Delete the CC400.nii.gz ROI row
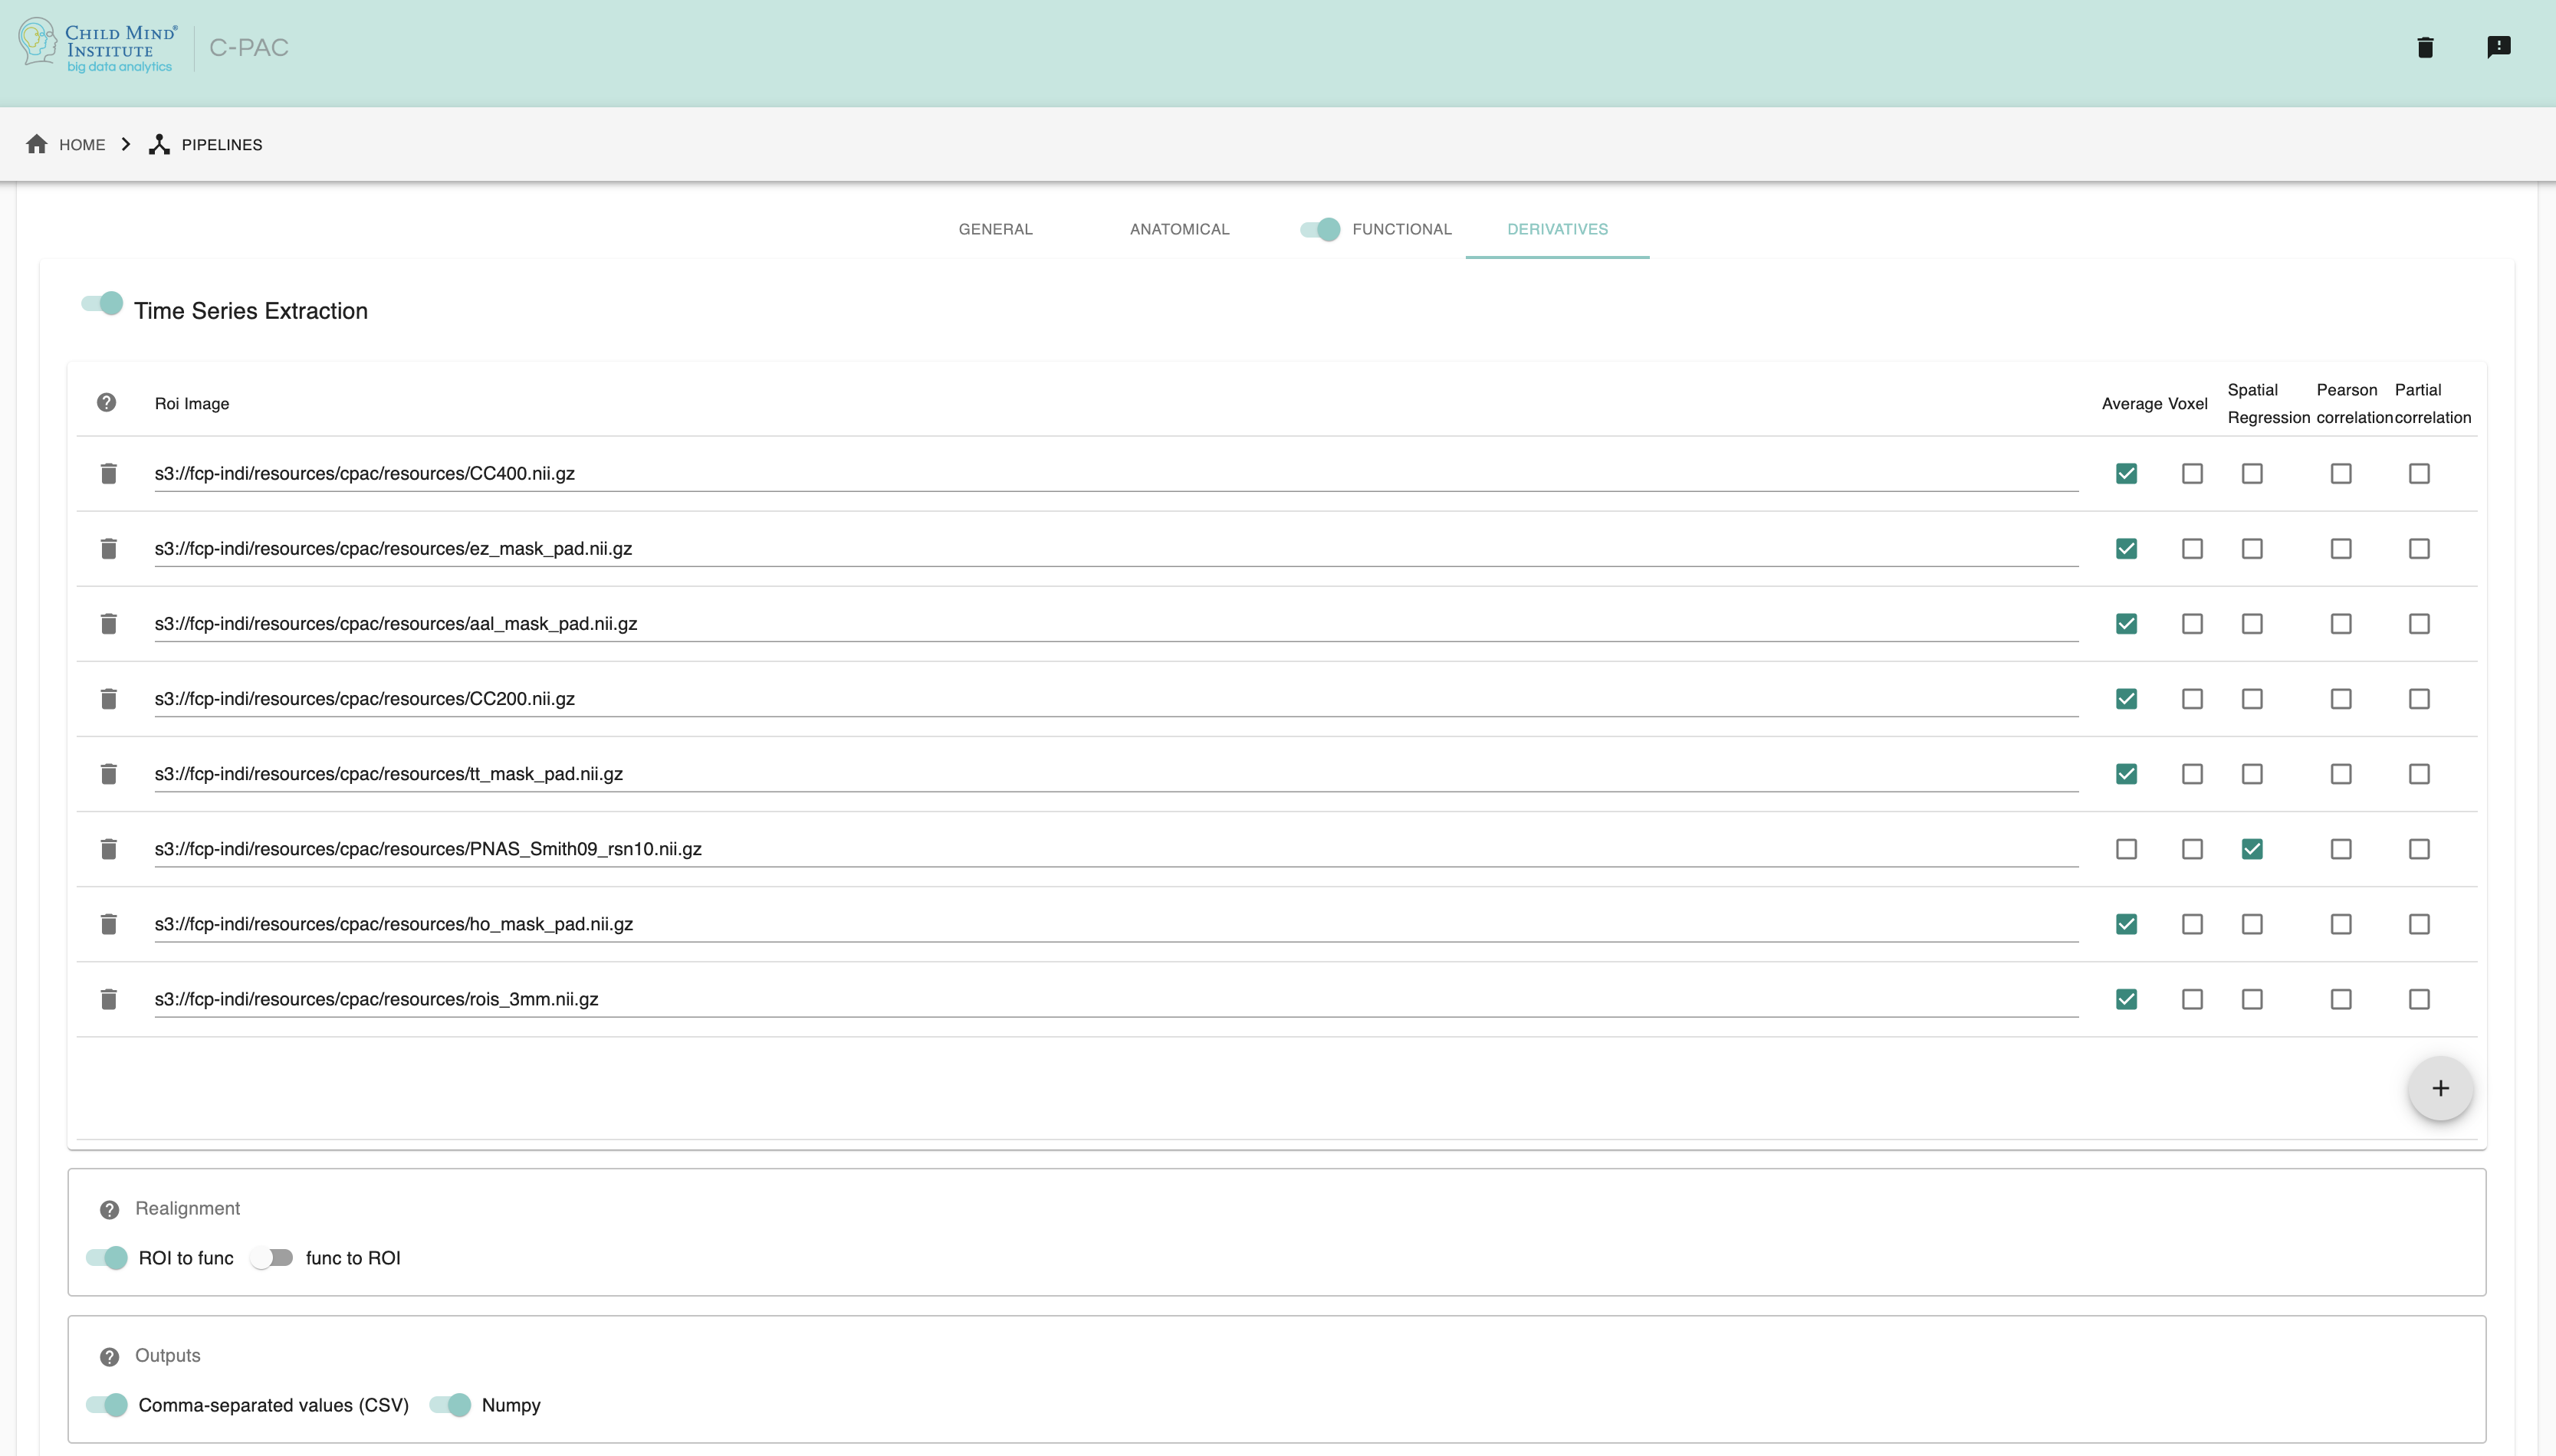This screenshot has width=2556, height=1456. point(109,473)
